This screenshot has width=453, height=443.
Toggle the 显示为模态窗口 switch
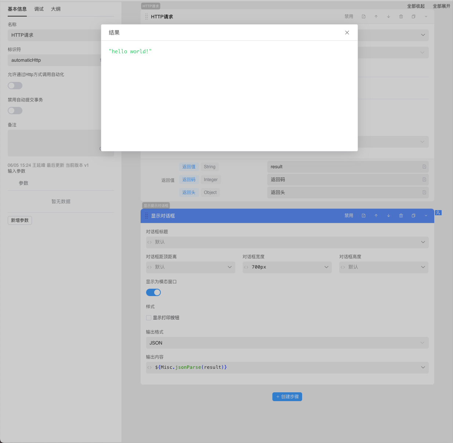click(153, 292)
